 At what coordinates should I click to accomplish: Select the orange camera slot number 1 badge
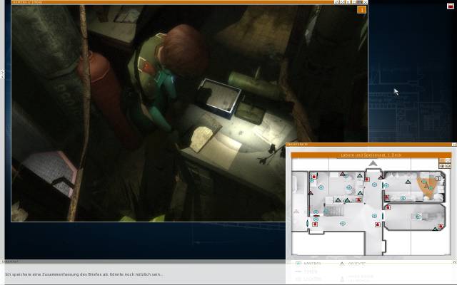coord(362,10)
